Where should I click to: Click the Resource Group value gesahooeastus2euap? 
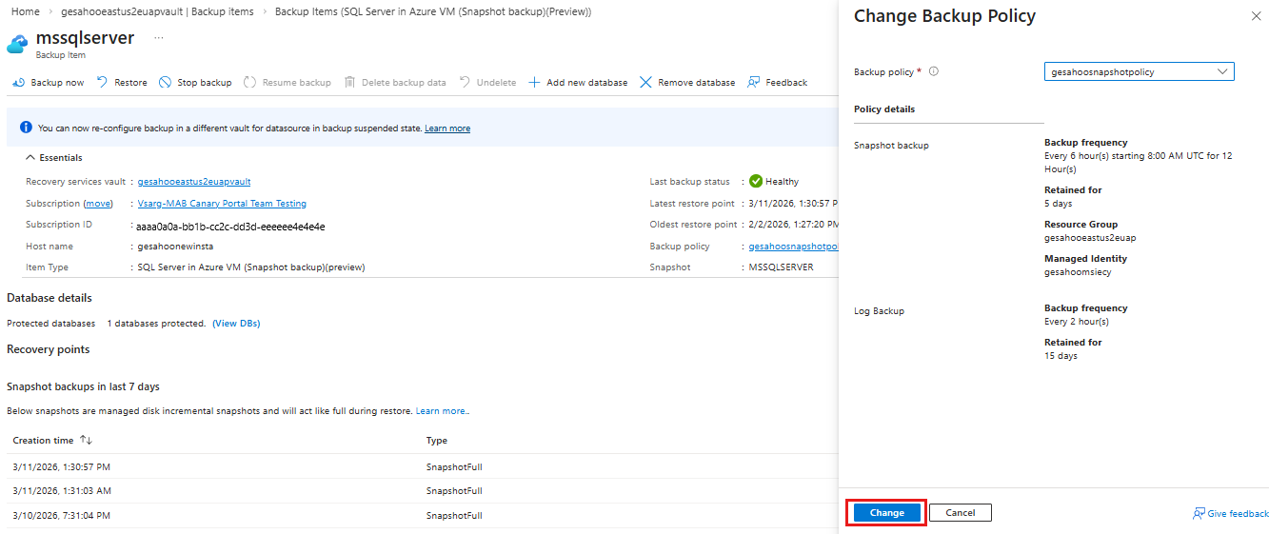1090,238
